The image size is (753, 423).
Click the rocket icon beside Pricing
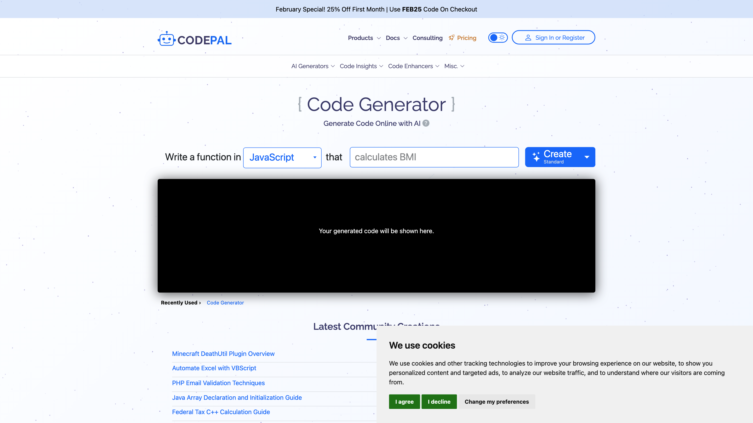(x=451, y=38)
